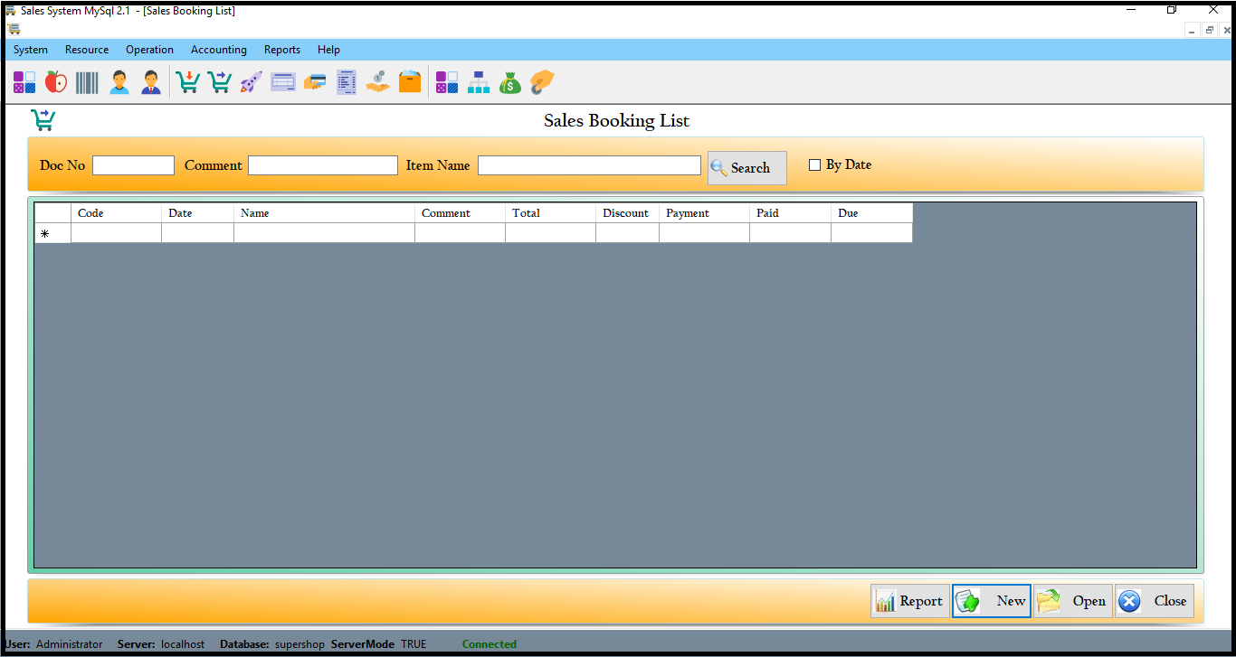Image resolution: width=1236 pixels, height=657 pixels.
Task: Click the rocket toolbar icon
Action: (x=251, y=82)
